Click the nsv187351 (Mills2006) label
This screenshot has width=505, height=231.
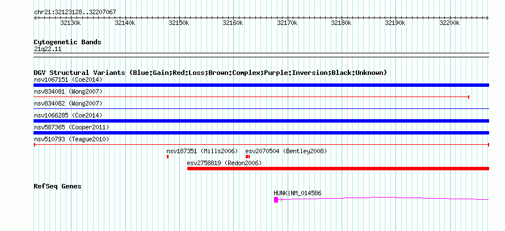tap(202, 151)
